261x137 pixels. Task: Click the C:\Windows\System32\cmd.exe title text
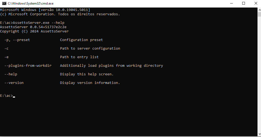click(x=31, y=3)
